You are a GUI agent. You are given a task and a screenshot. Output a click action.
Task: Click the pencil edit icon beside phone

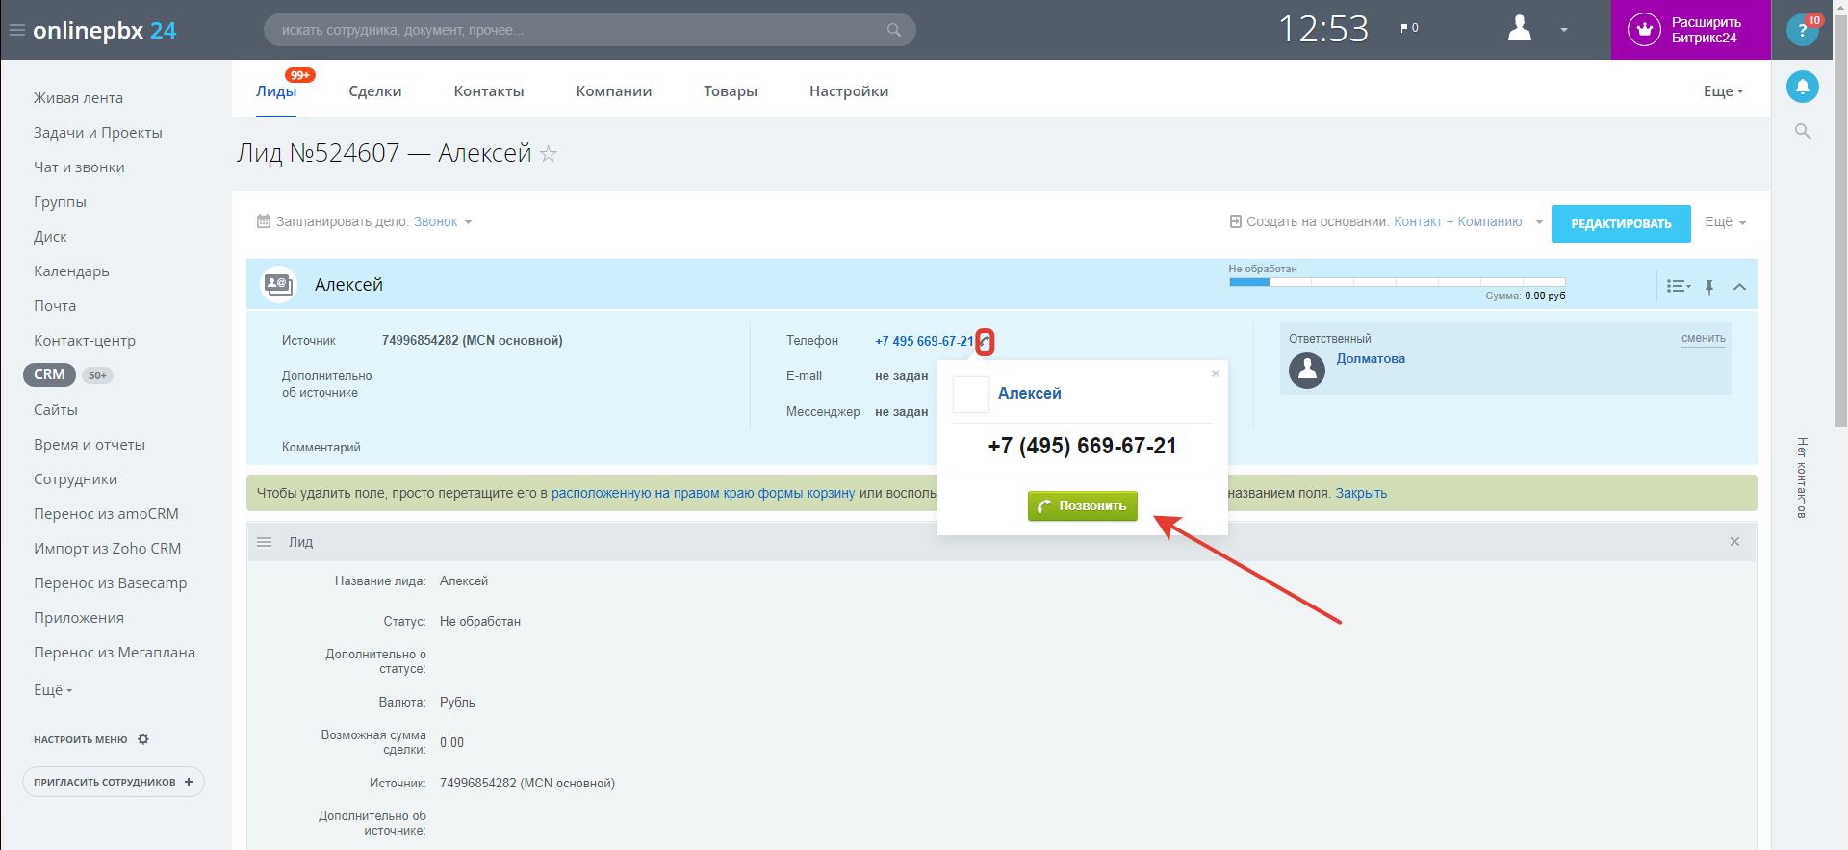tap(985, 342)
